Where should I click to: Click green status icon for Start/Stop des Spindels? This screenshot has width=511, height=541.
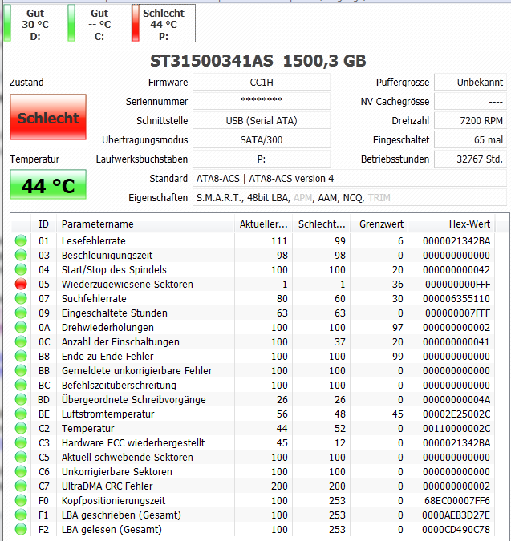point(21,269)
